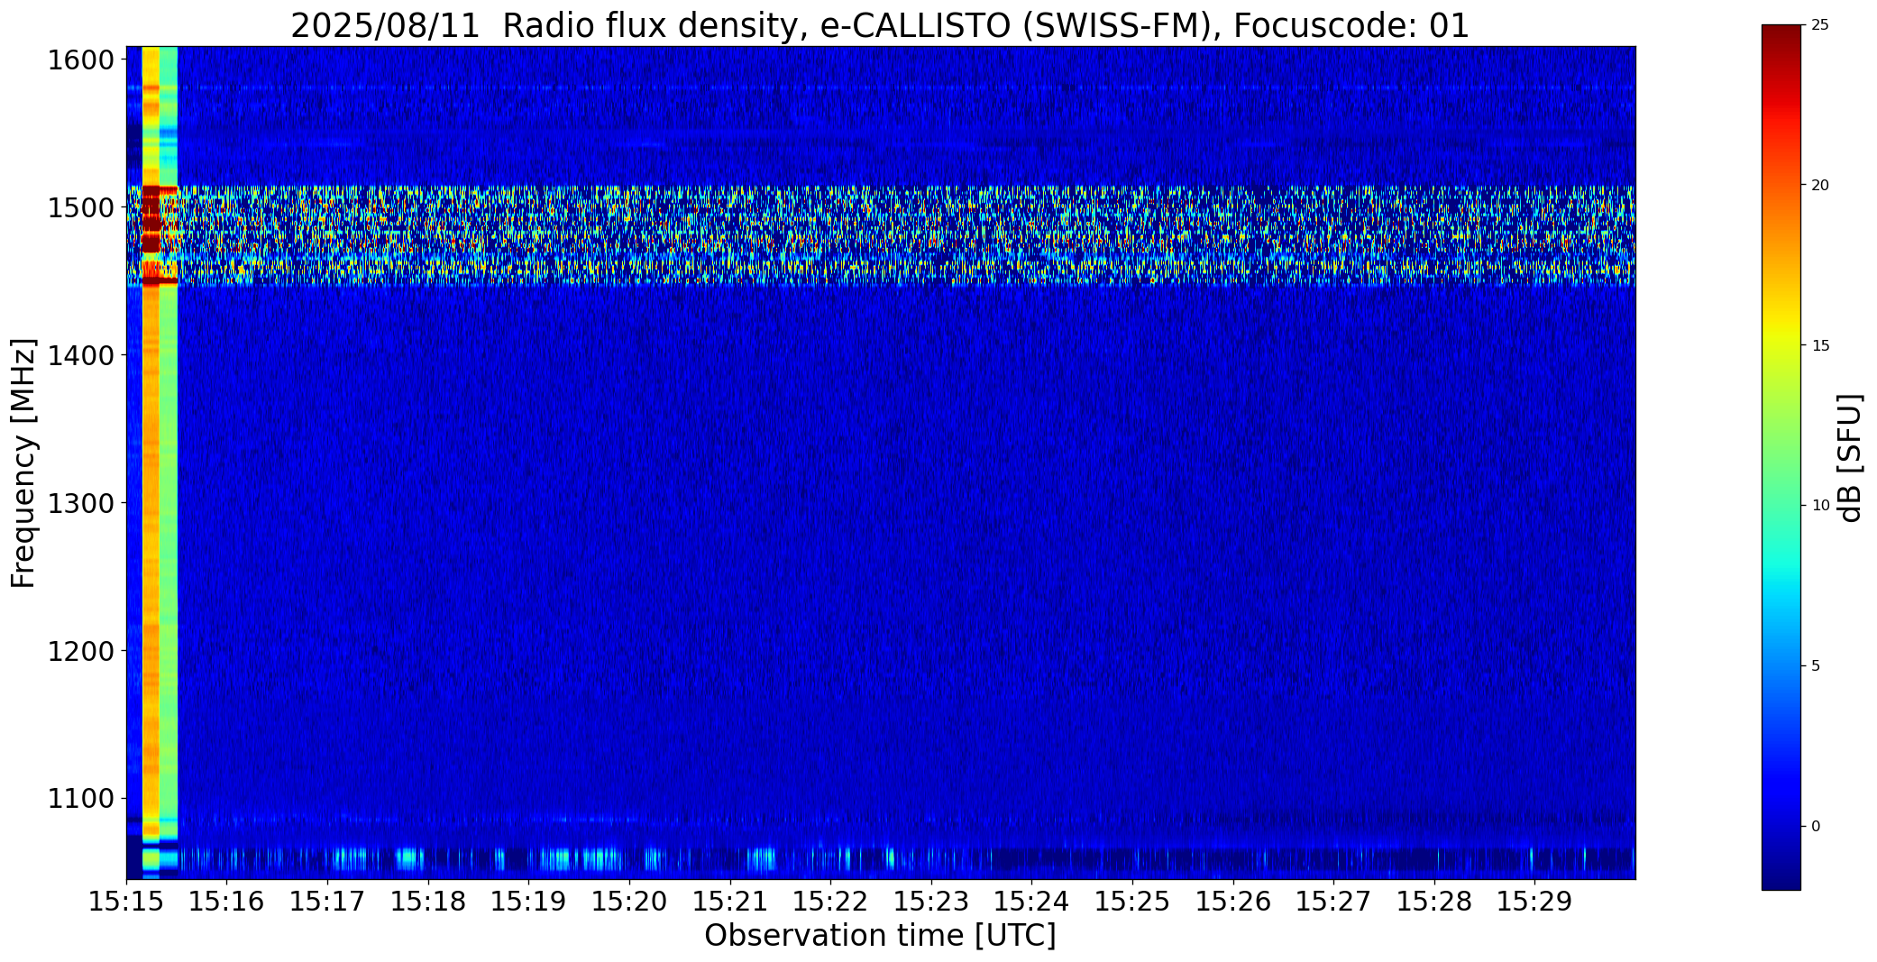Click the colorbar tick label 5
1877x962 pixels.
point(1816,666)
